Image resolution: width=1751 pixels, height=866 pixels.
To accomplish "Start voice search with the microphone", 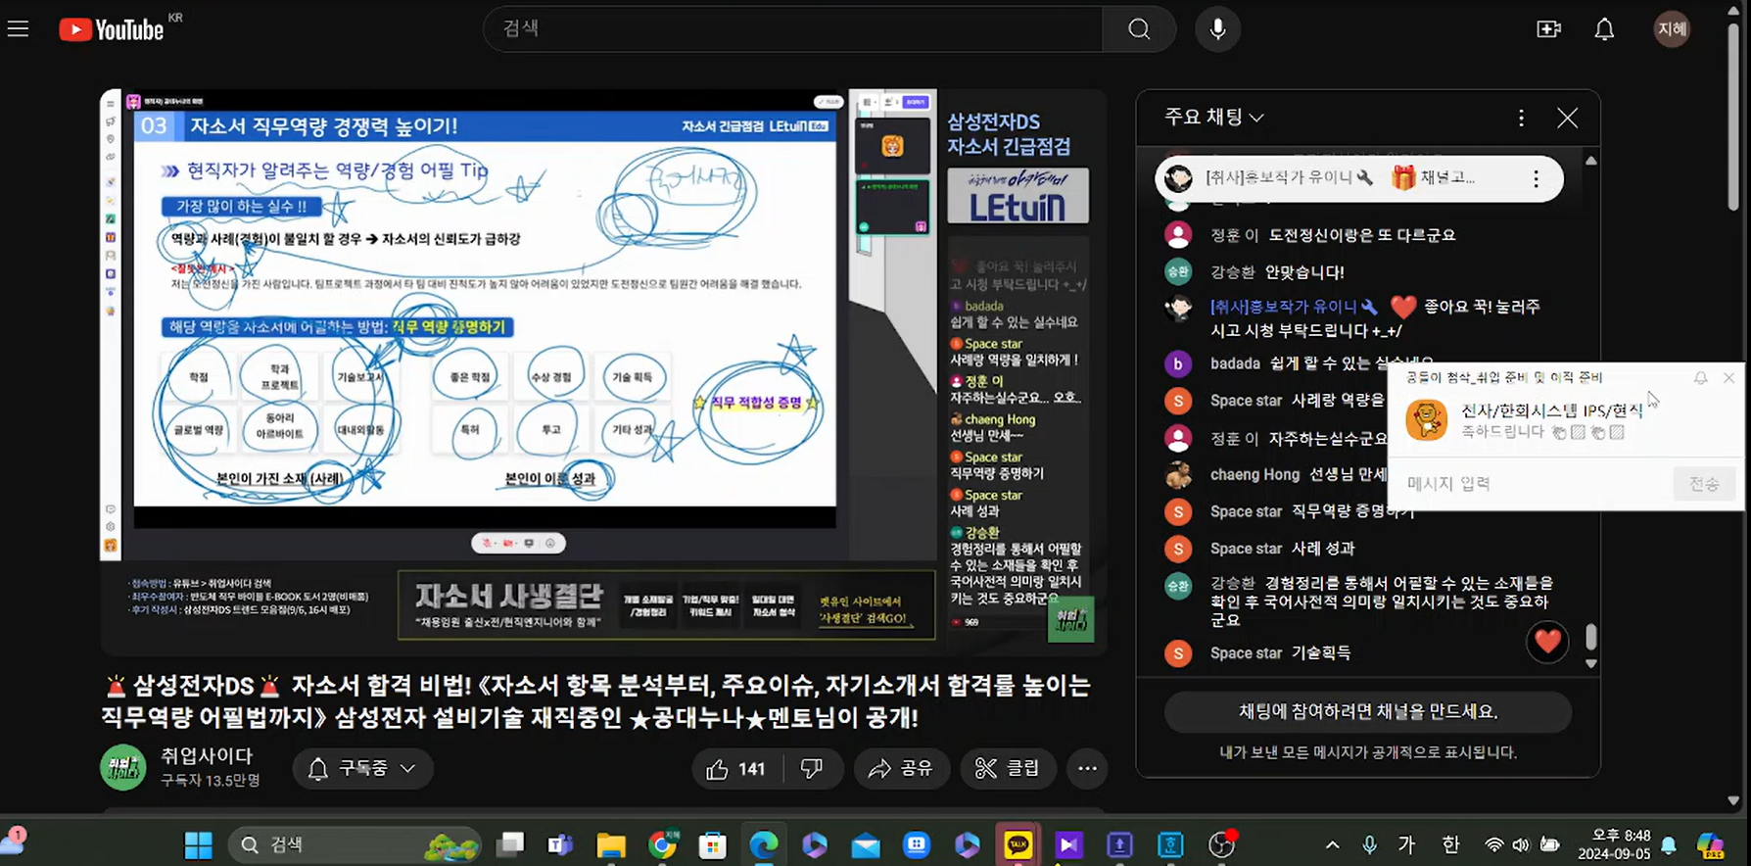I will (x=1217, y=28).
